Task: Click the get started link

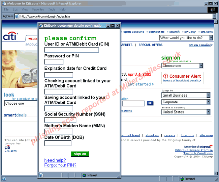Action: click(x=140, y=84)
